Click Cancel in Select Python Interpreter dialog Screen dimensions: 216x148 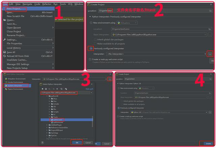(x=88, y=143)
